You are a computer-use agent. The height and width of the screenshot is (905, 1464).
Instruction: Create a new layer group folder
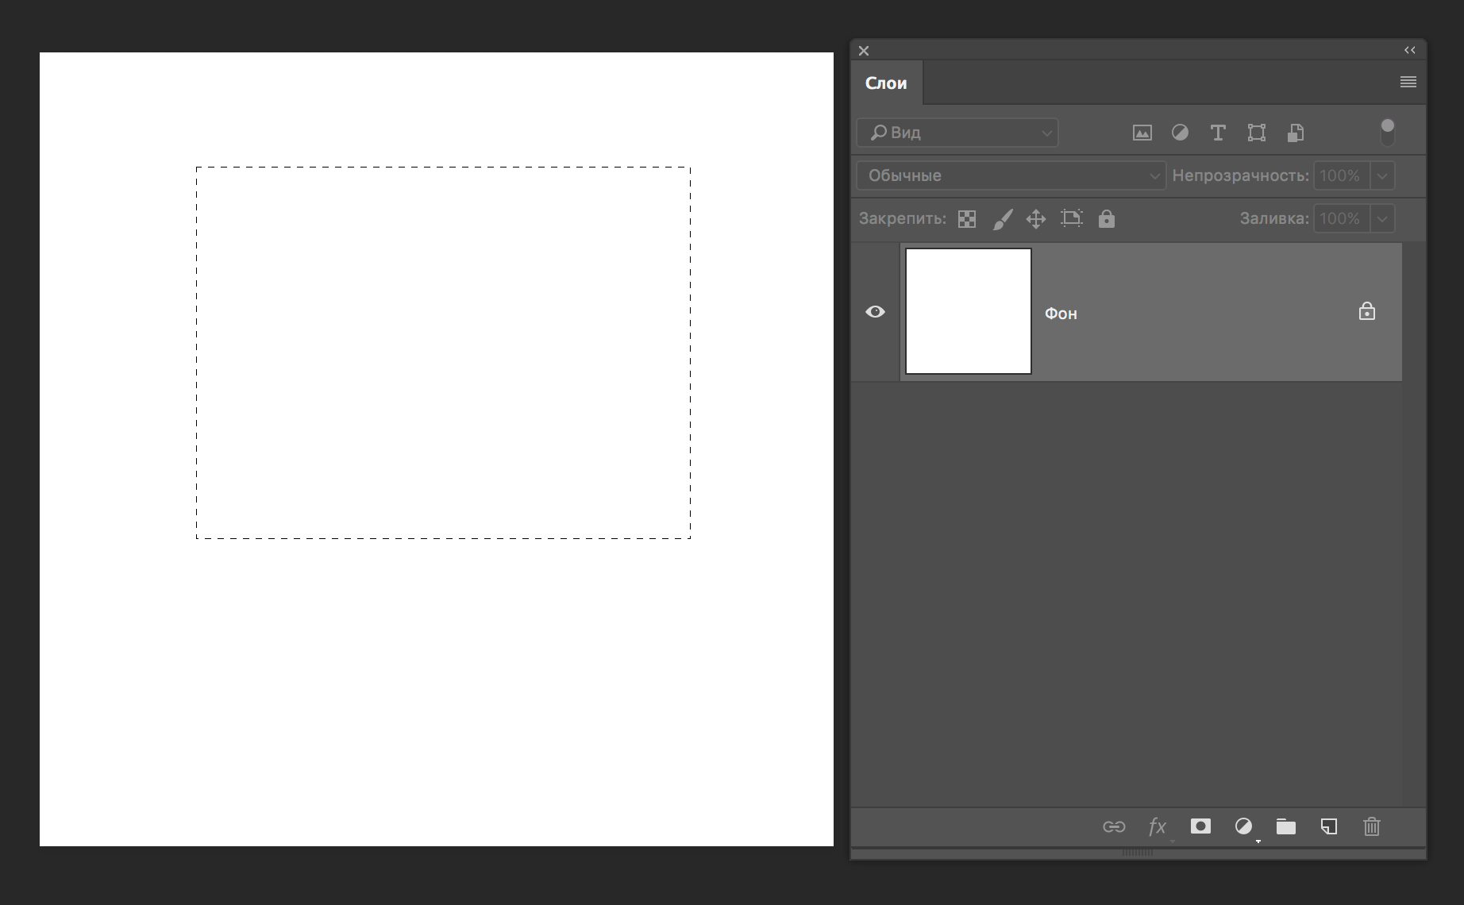1285,826
